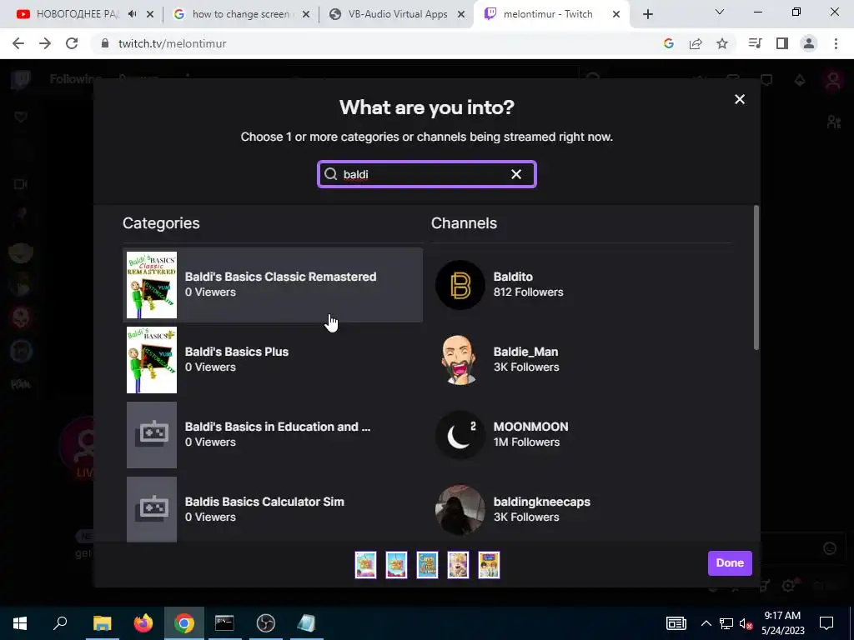Screen dimensions: 854x640
Task: Open the clock showing 9:17 AM
Action: coord(782,623)
